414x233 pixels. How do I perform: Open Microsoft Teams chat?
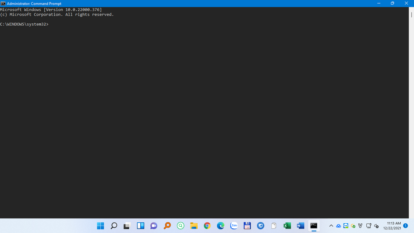pos(154,226)
